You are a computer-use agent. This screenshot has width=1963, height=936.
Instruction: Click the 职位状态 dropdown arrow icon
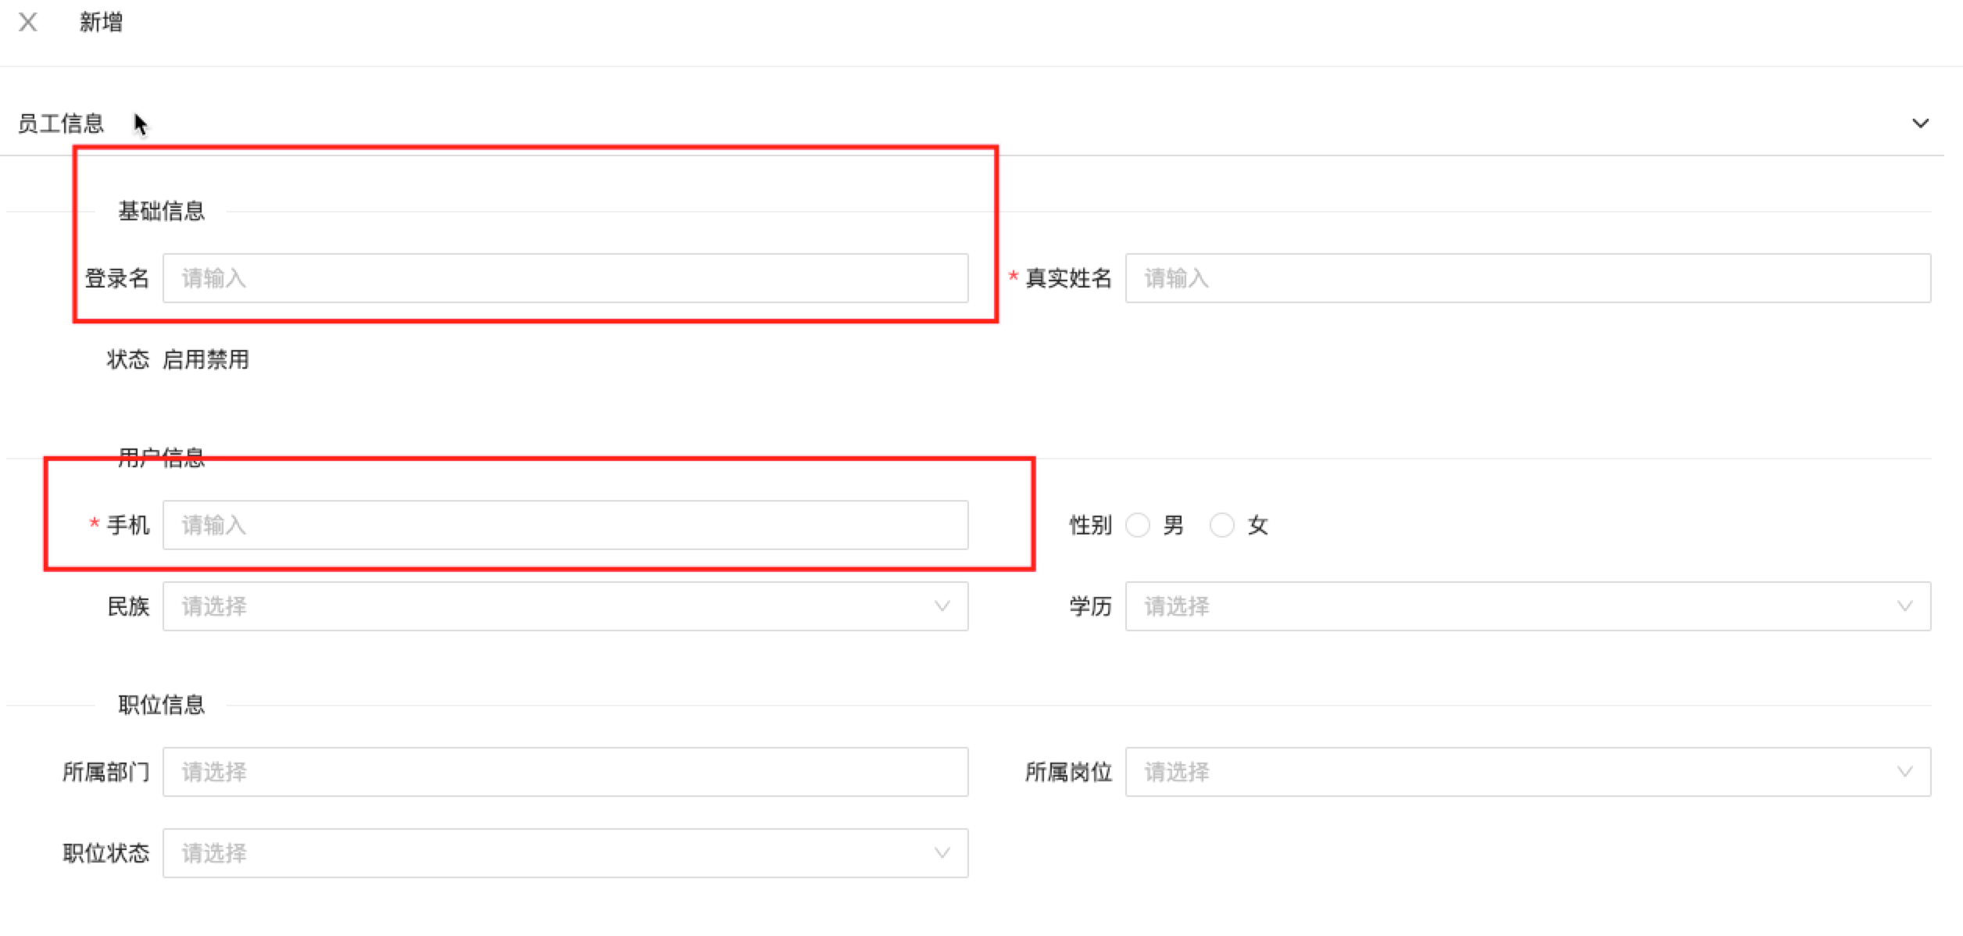pyautogui.click(x=942, y=853)
